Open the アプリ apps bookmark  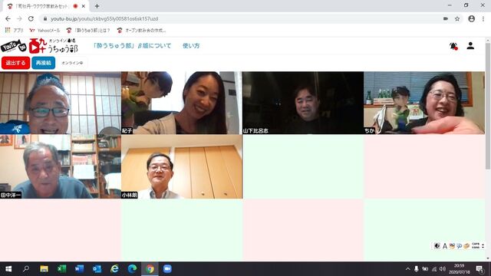(15, 31)
